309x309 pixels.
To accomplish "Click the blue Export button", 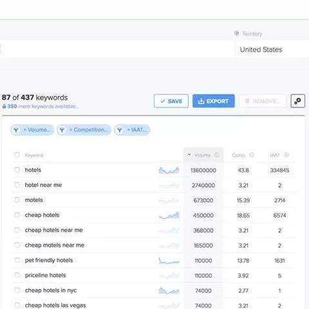I will [214, 101].
